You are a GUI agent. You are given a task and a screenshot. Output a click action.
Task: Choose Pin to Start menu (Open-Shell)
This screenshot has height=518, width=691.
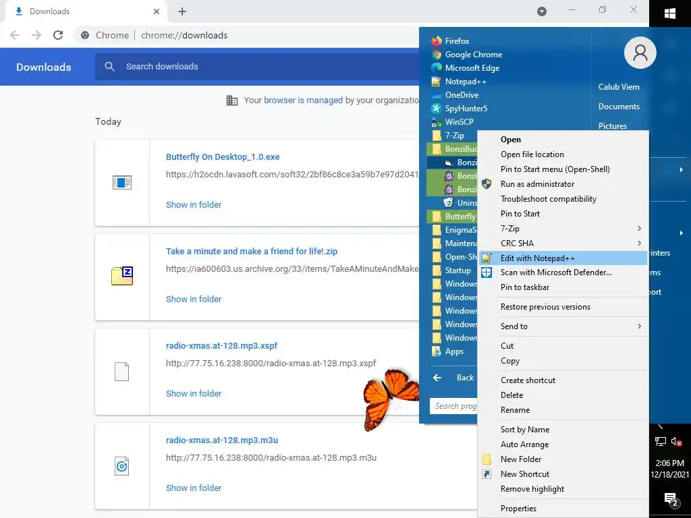[563, 169]
